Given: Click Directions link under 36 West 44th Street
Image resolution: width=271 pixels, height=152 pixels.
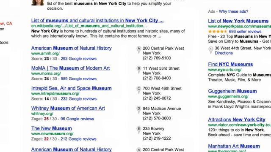Looking at the screenshot, I should [x=224, y=53].
